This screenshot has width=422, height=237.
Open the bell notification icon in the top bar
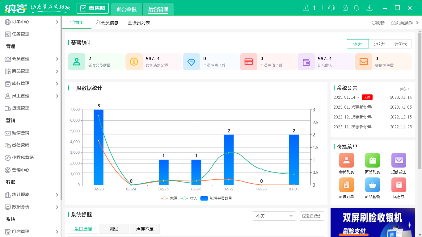[x=356, y=7]
